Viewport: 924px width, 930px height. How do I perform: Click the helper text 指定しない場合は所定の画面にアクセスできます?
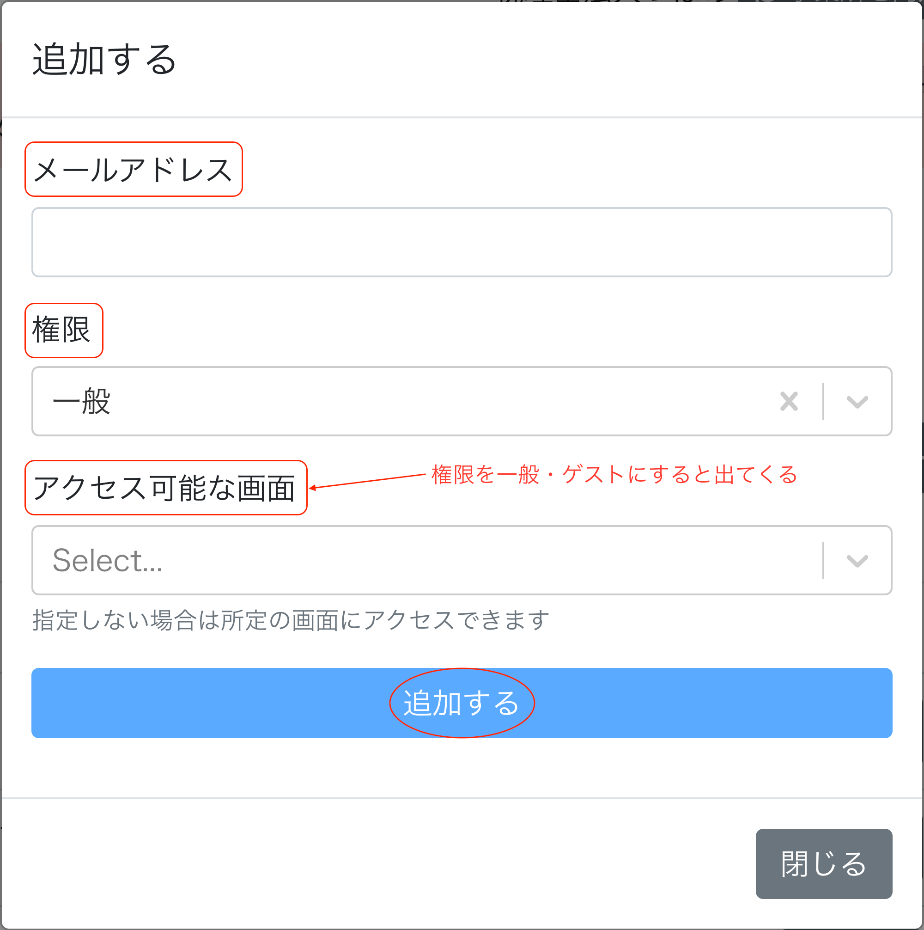click(x=291, y=620)
